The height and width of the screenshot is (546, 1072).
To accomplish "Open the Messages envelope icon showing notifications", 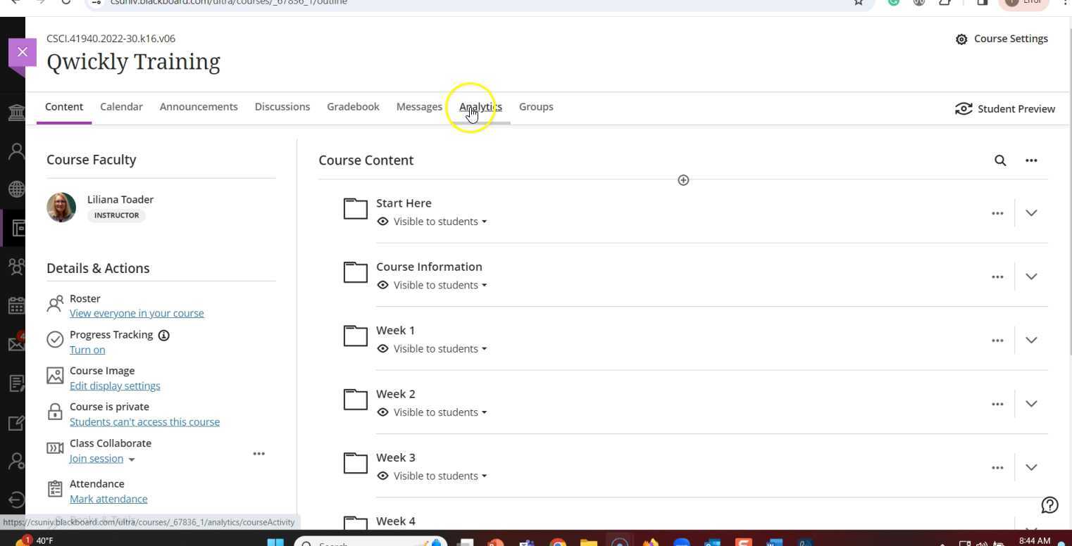I will click(16, 343).
